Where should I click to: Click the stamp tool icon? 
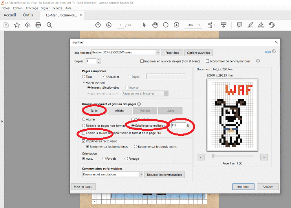pyautogui.click(x=272, y=25)
